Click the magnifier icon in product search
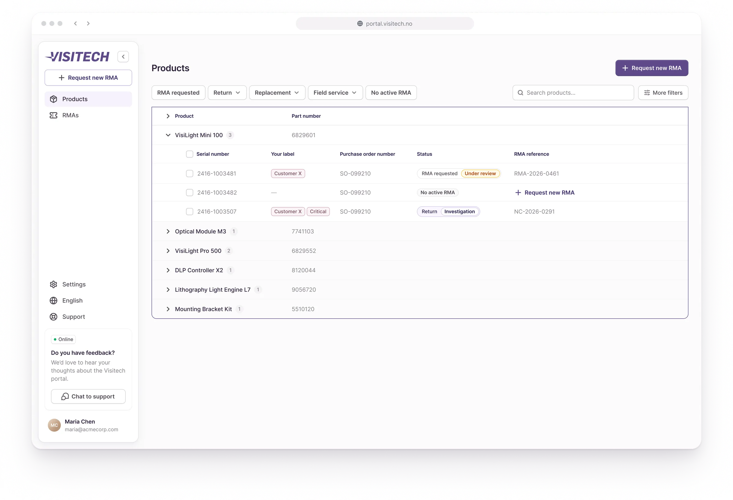The height and width of the screenshot is (500, 733). click(520, 93)
